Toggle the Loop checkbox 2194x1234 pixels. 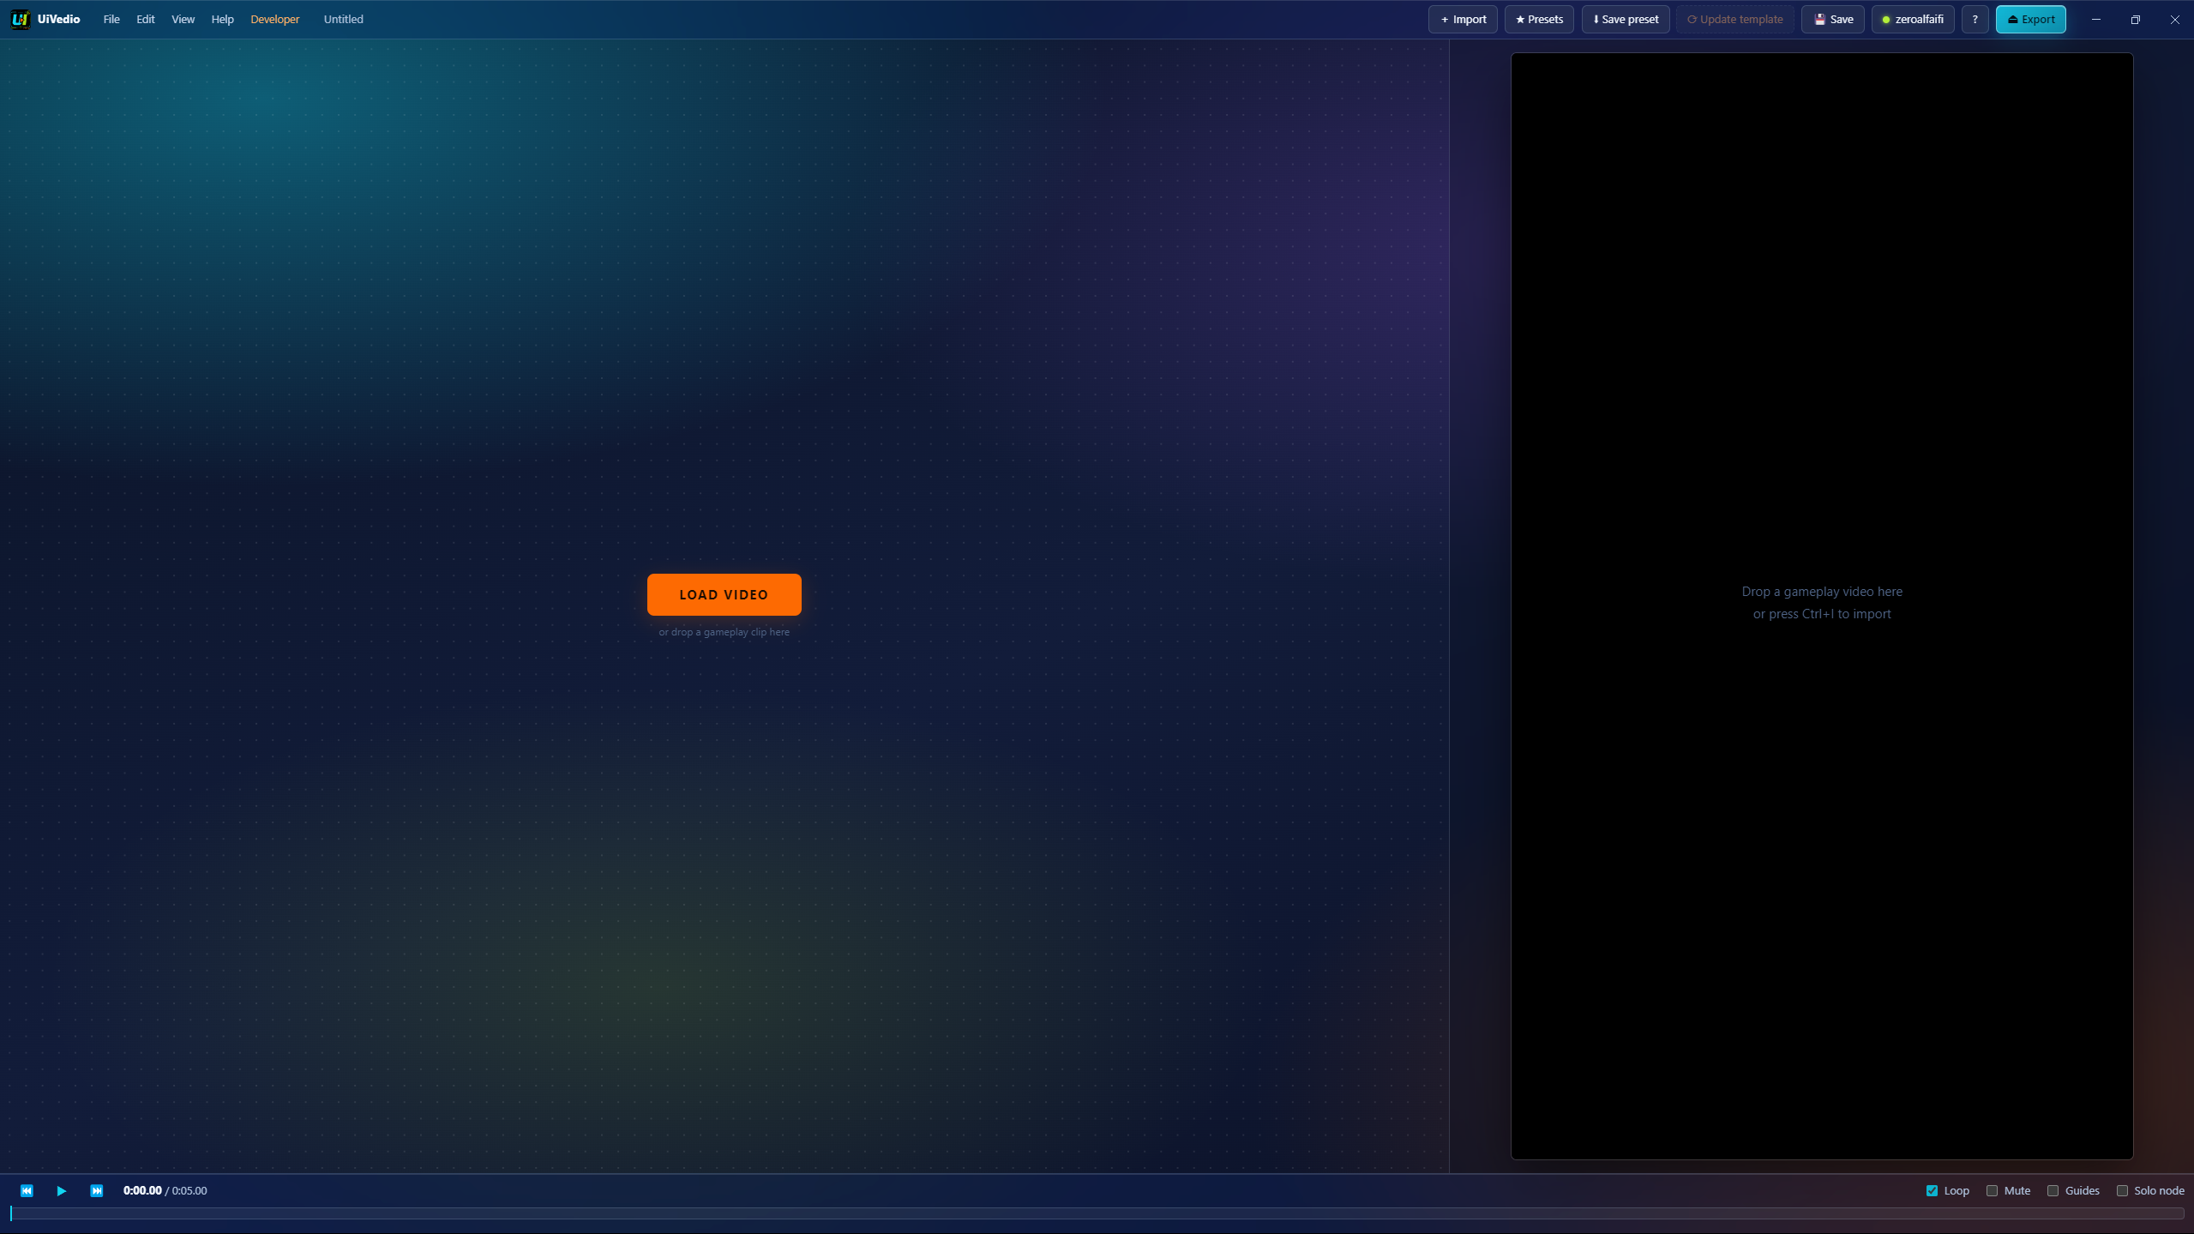1932,1190
